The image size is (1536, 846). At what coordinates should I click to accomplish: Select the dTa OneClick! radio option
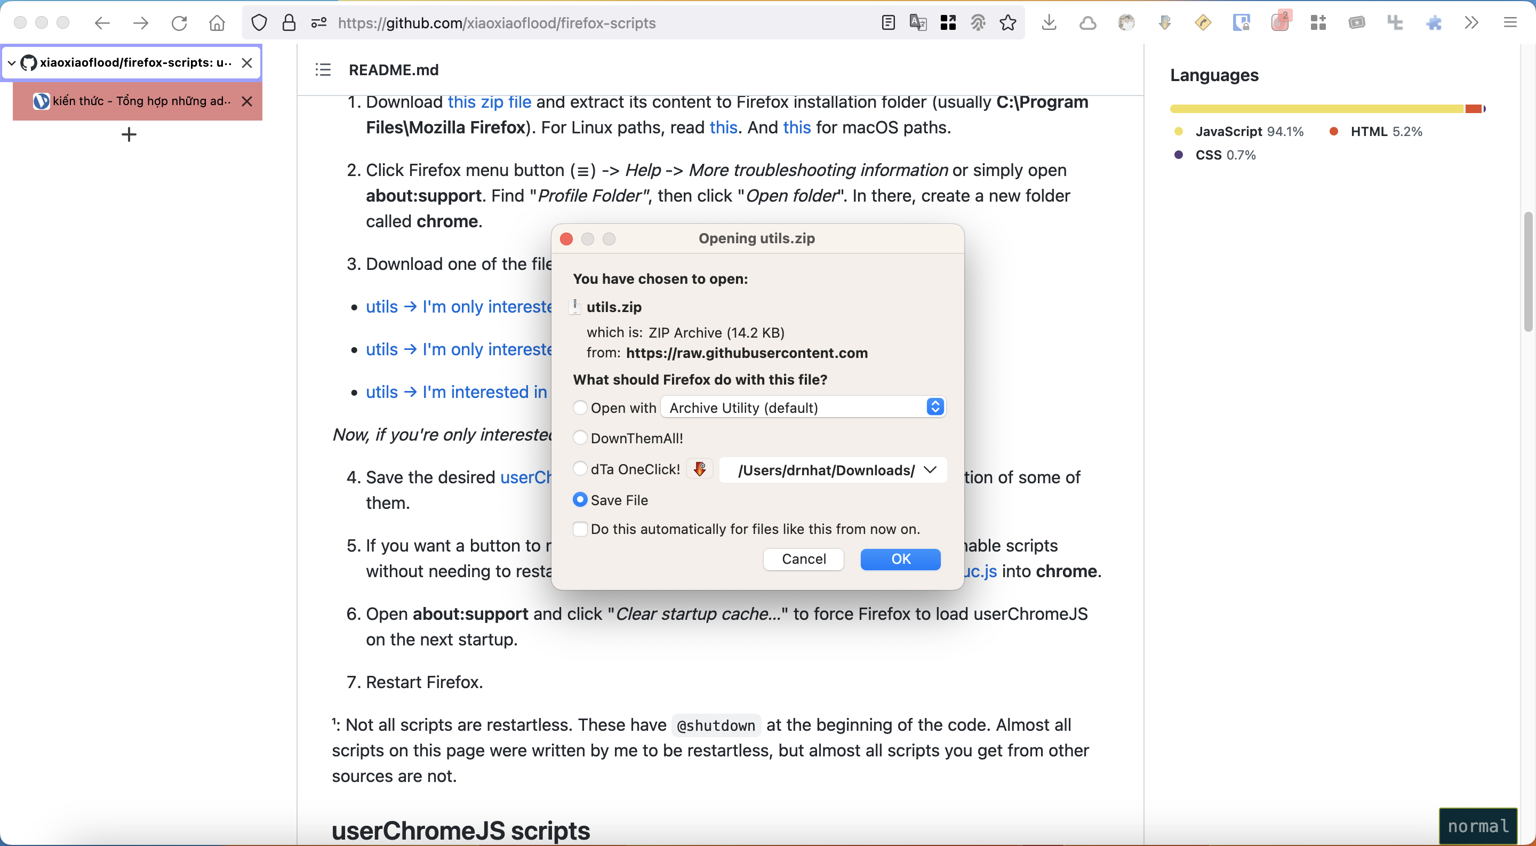pyautogui.click(x=580, y=469)
